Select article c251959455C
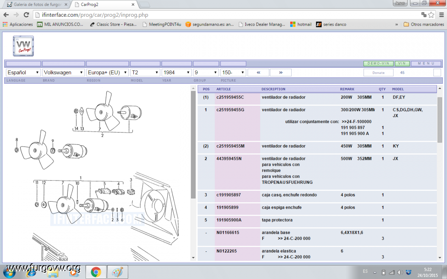The width and height of the screenshot is (447, 279). tap(230, 97)
